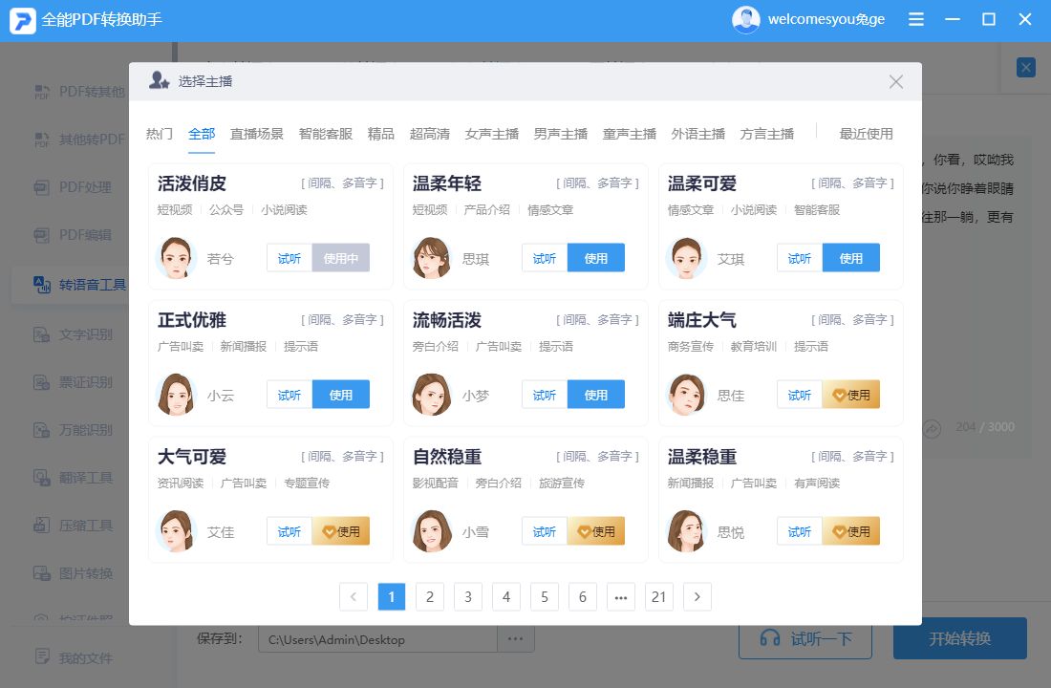The height and width of the screenshot is (688, 1051).
Task: Open 文字识别 in the sidebar
Action: tap(73, 334)
